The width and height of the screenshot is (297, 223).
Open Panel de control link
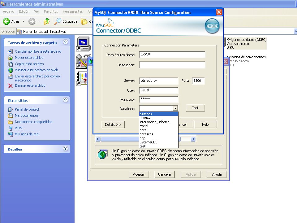(27, 109)
